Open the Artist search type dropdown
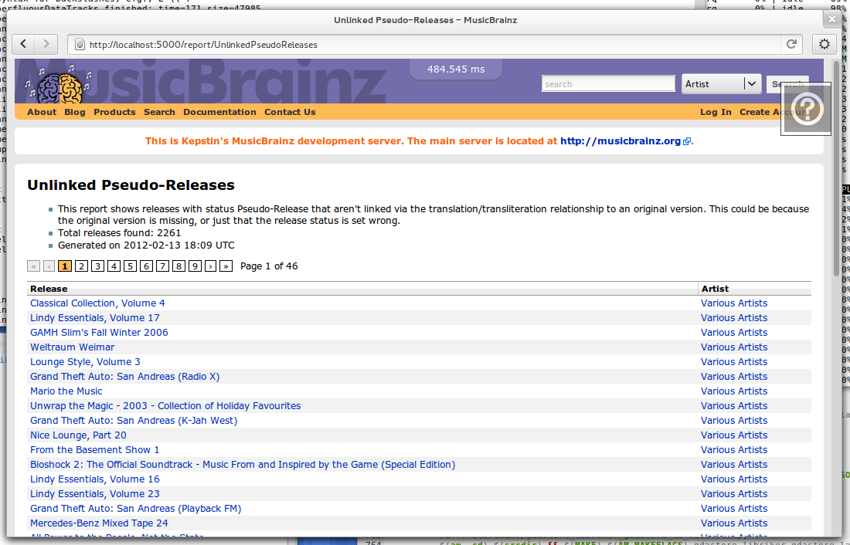The image size is (850, 545). [x=722, y=84]
